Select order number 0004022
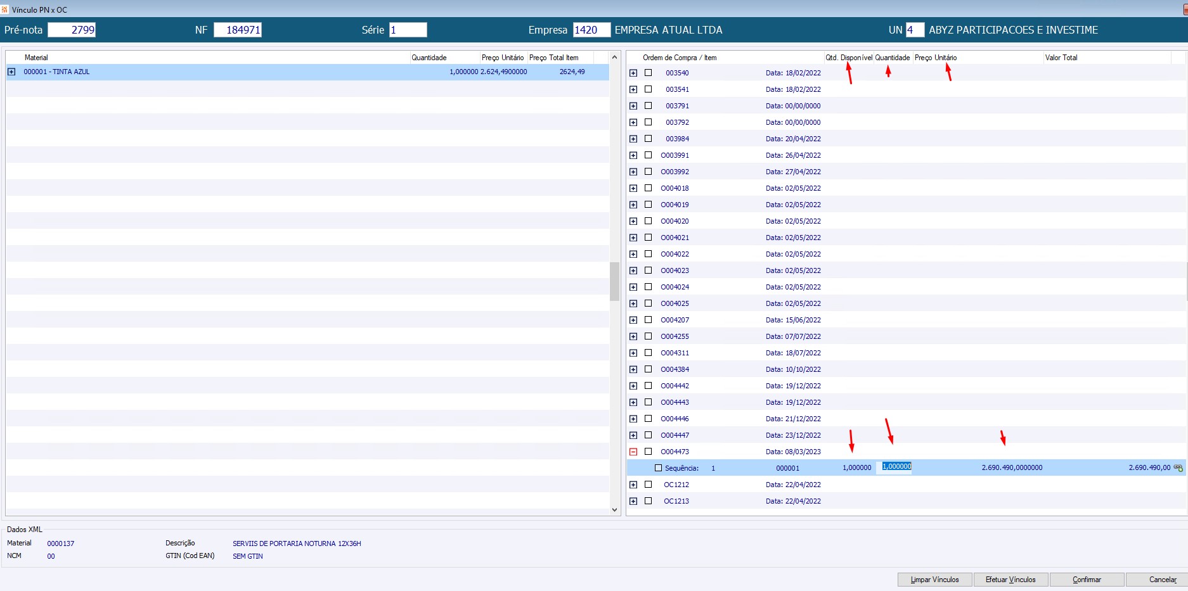The width and height of the screenshot is (1188, 591). coord(675,254)
